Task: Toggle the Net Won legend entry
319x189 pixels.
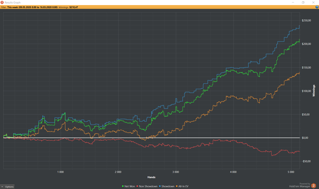Action: pos(129,186)
